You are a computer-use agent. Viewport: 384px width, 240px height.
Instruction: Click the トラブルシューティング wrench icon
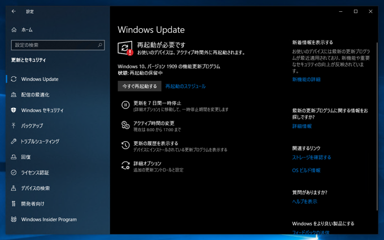pyautogui.click(x=14, y=141)
